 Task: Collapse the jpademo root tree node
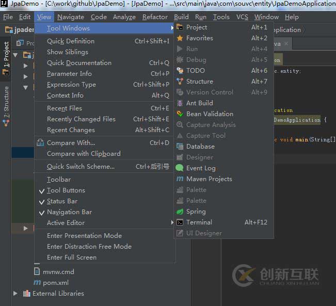pyautogui.click(x=15, y=55)
